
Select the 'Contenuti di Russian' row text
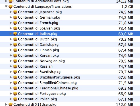pos(35,66)
